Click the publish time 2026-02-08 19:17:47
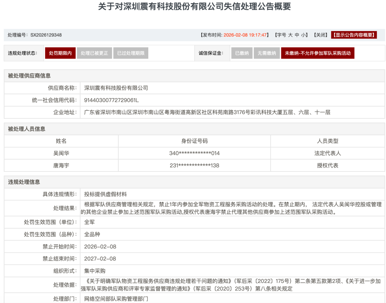Image resolution: width=386 pixels, height=303 pixels. pos(246,35)
